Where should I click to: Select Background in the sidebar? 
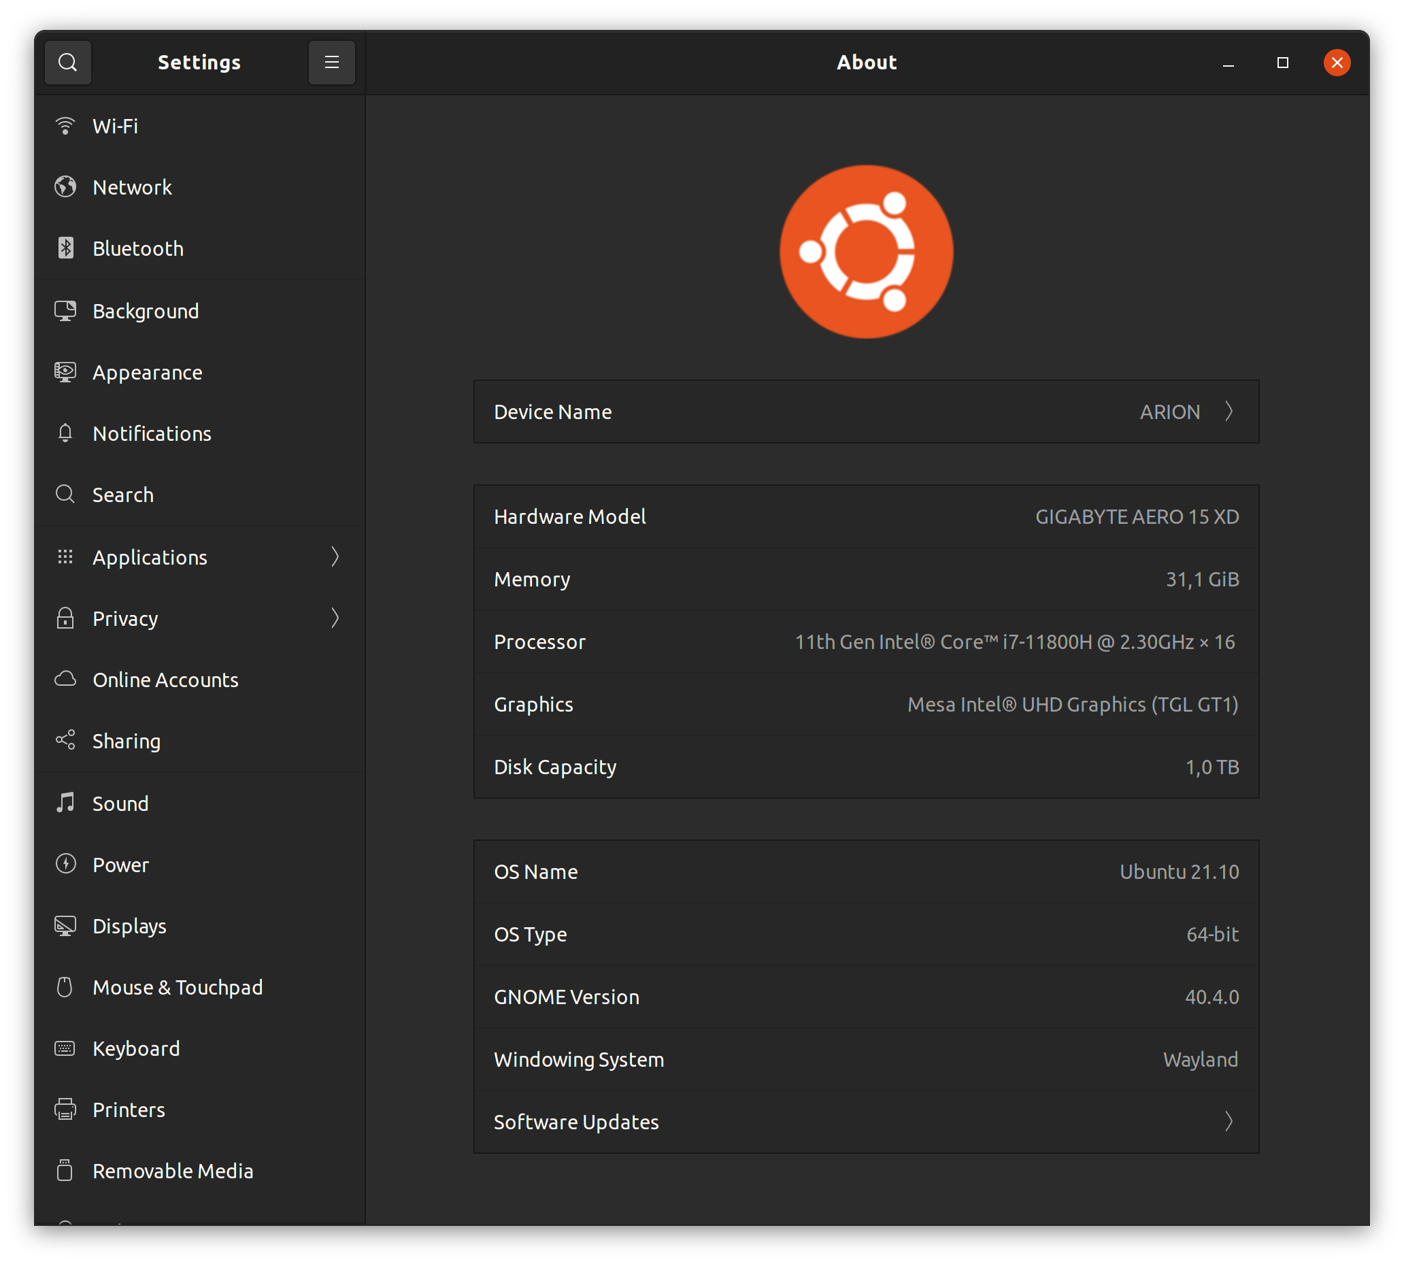[146, 311]
